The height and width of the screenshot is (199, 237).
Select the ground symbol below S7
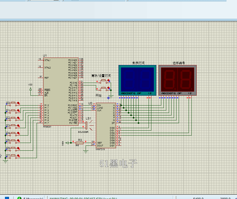point(6,162)
